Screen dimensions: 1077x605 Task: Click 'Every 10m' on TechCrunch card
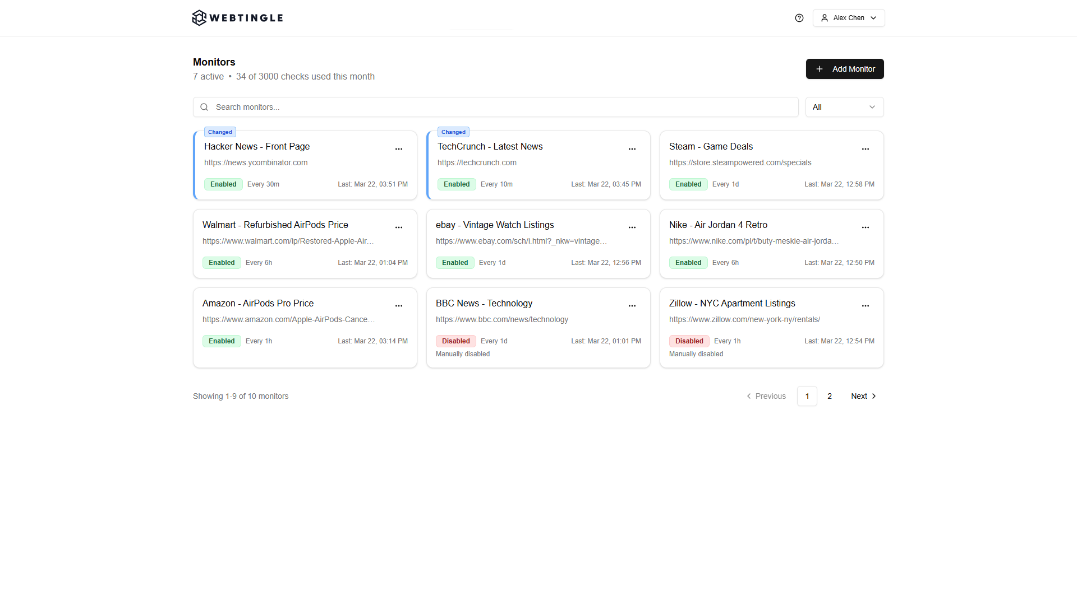point(496,184)
